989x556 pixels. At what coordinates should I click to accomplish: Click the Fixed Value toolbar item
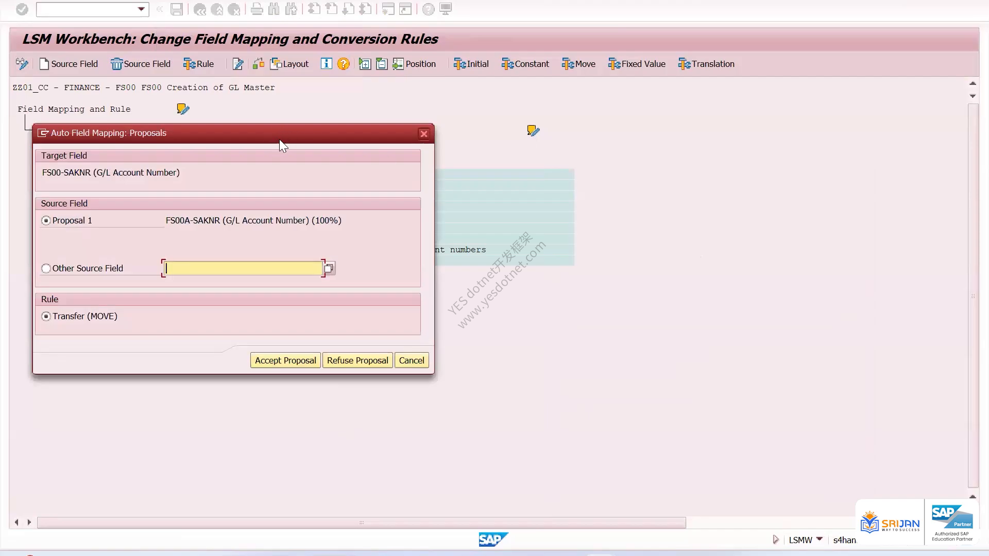point(637,64)
